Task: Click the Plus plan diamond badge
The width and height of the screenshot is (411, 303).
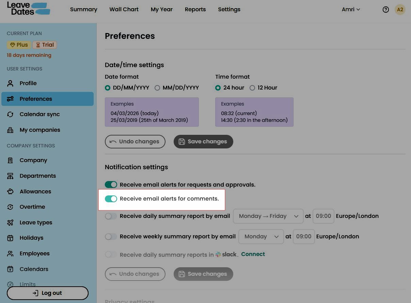Action: click(x=19, y=45)
